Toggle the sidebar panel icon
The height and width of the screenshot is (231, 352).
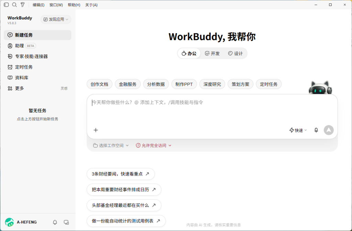(6, 5)
